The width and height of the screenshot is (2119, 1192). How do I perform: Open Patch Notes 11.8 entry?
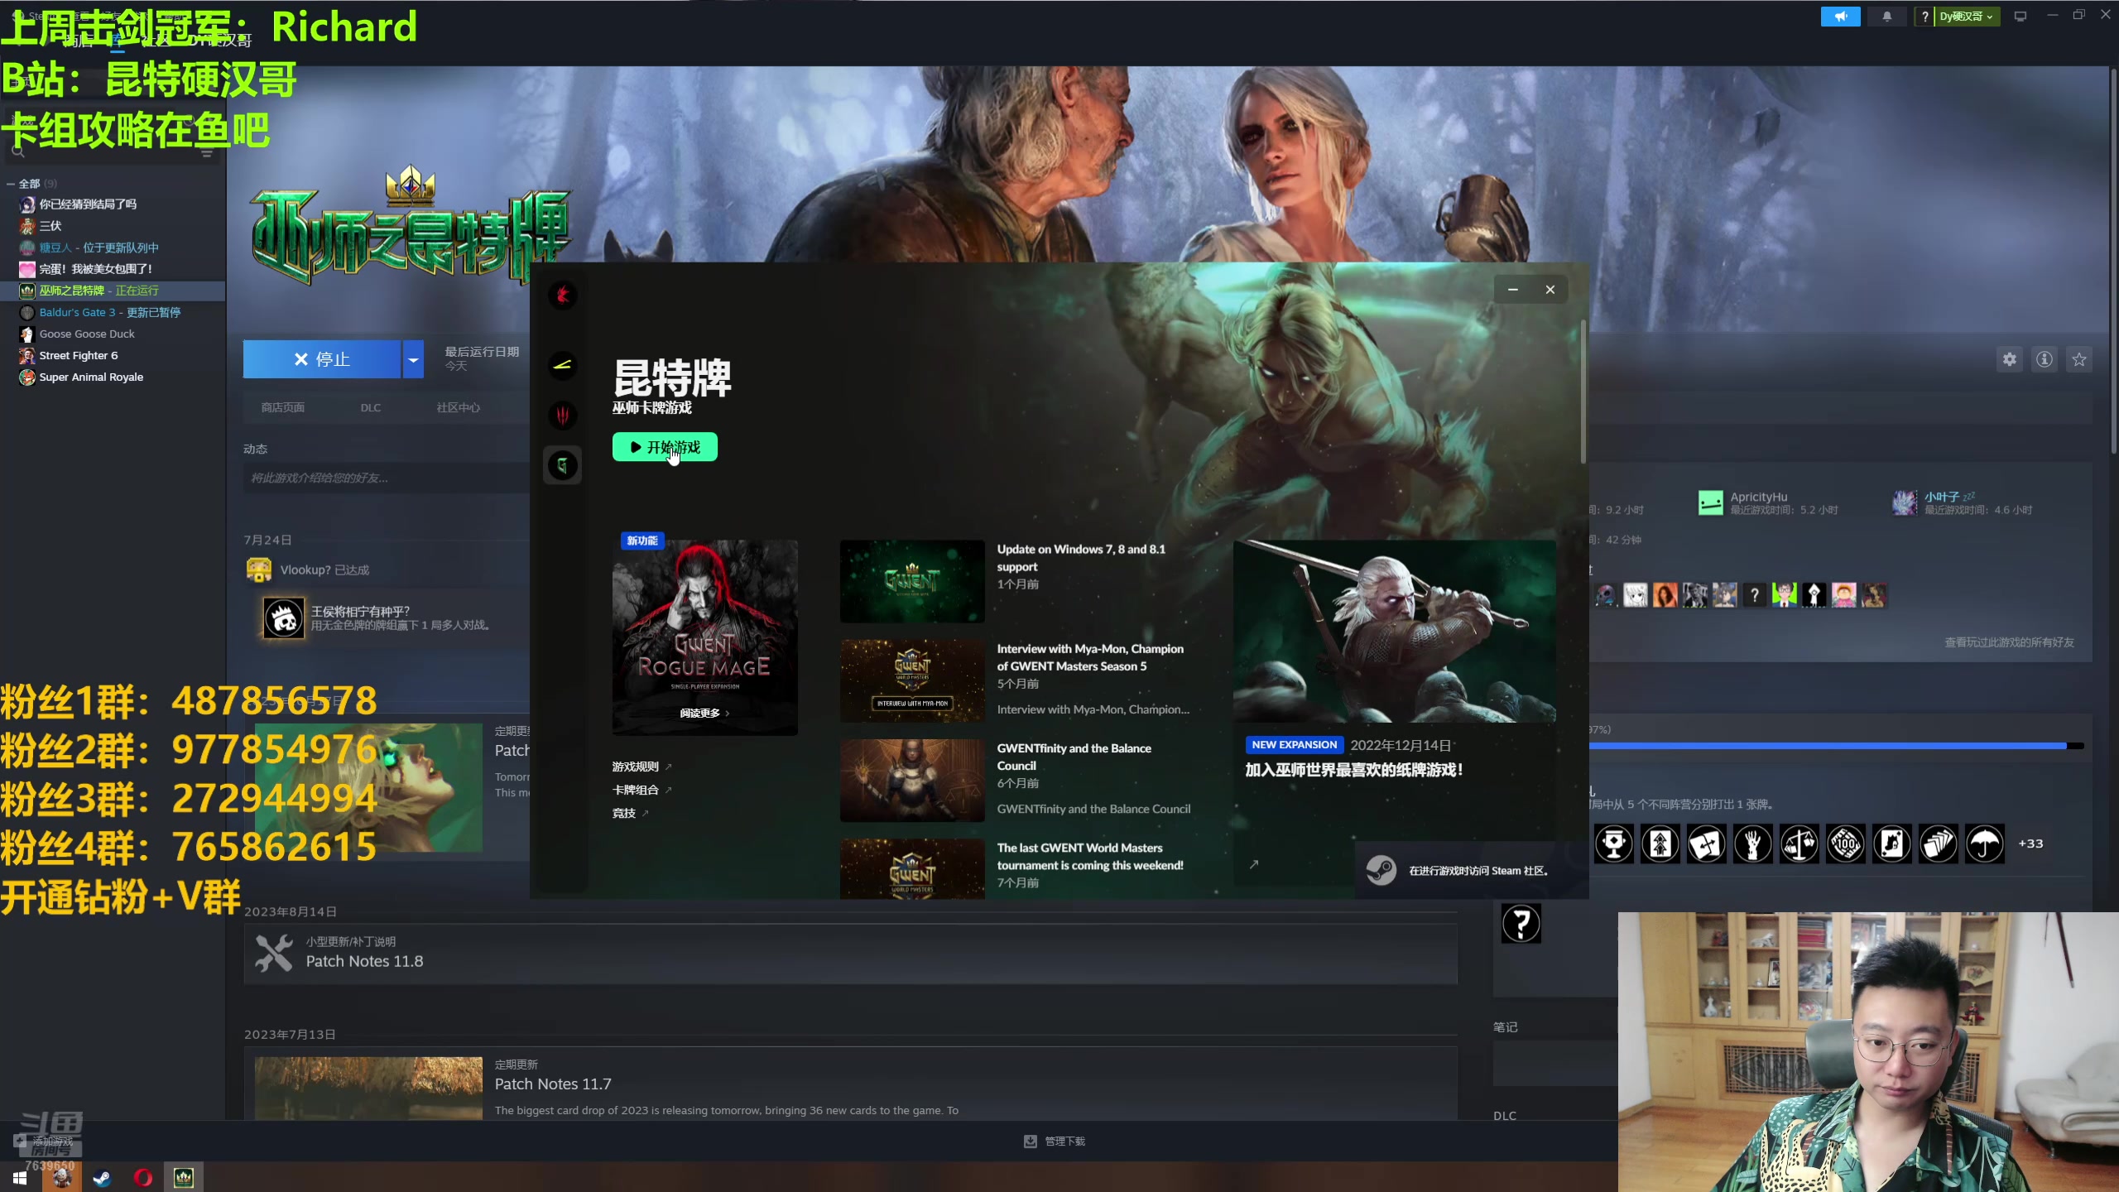[850, 954]
